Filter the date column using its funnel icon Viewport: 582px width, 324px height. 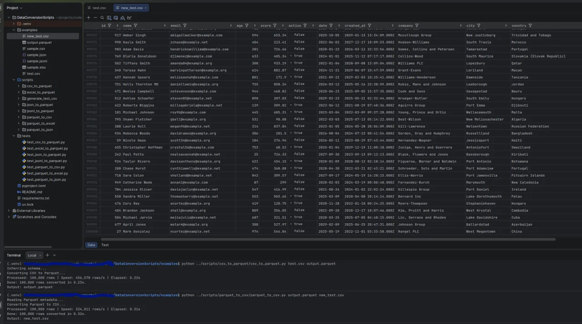pyautogui.click(x=331, y=26)
